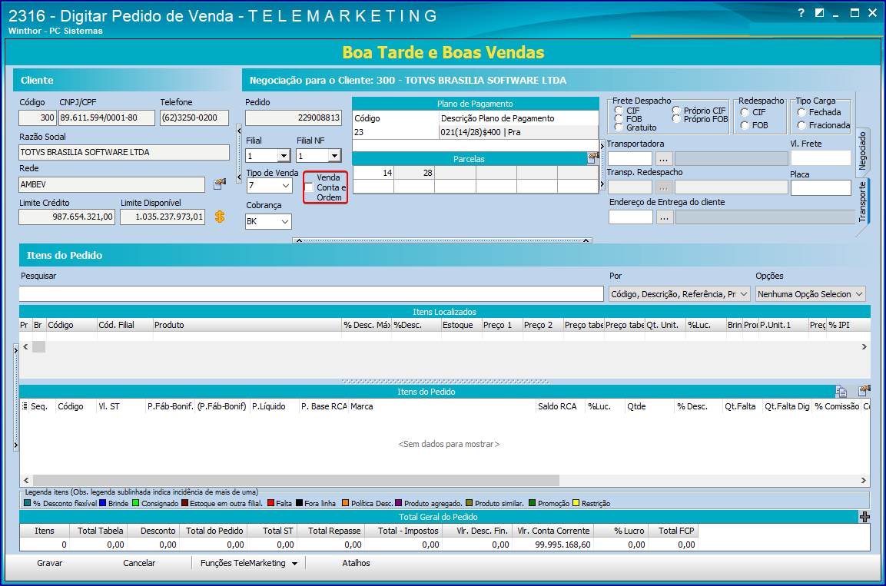
Task: Select FOB under Redespacho
Action: [745, 125]
